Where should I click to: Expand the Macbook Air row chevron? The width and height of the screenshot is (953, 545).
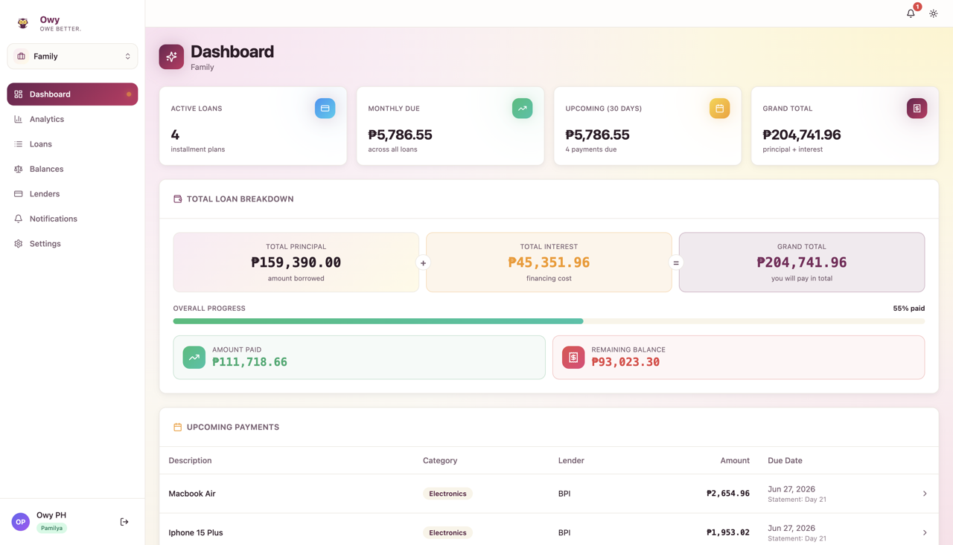pyautogui.click(x=925, y=494)
